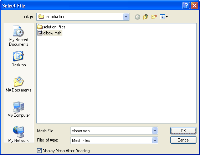
Task: Open My Computer in places bar
Action: [x=19, y=109]
